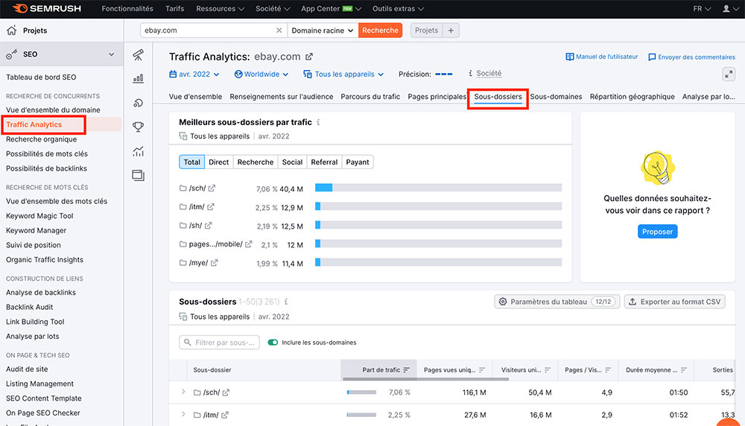Click the add project plus button
The image size is (745, 426).
coord(451,31)
